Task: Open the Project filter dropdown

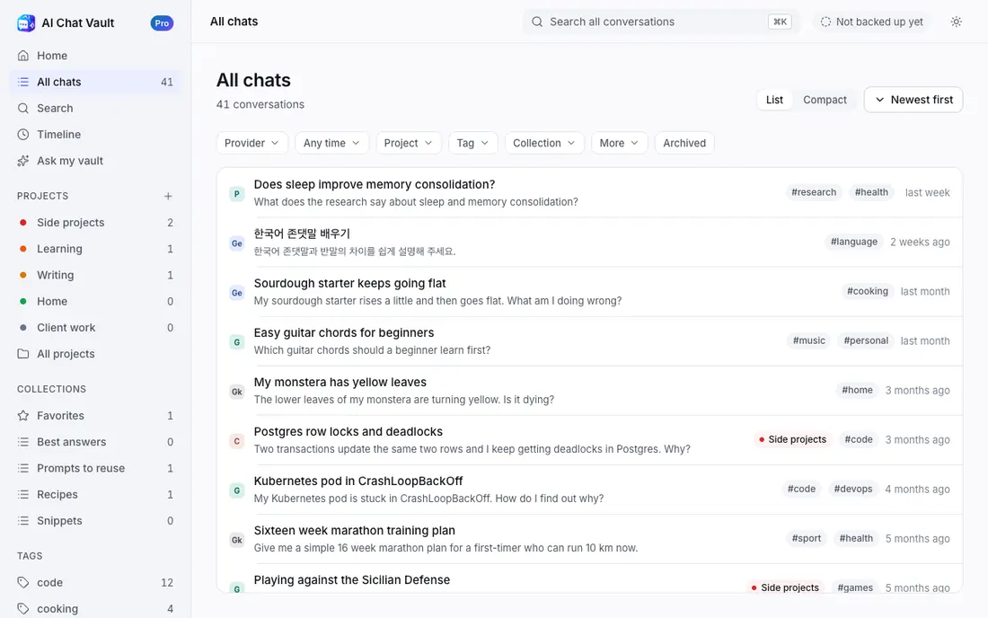Action: [x=409, y=143]
